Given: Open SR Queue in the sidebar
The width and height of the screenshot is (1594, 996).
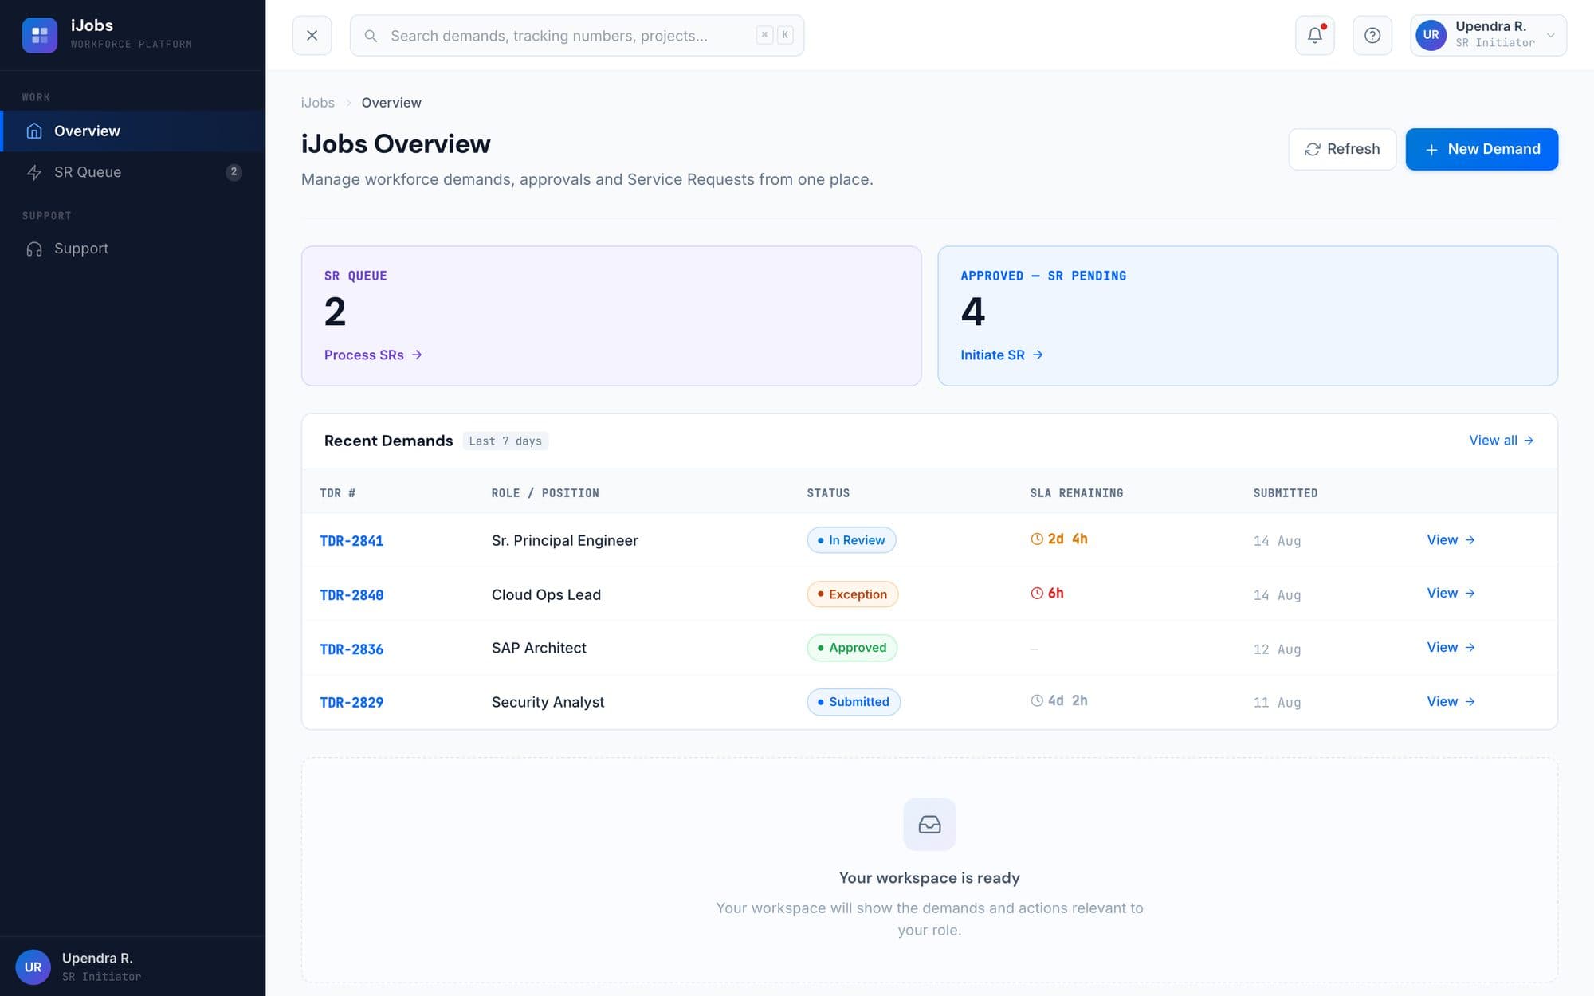Looking at the screenshot, I should click(132, 172).
